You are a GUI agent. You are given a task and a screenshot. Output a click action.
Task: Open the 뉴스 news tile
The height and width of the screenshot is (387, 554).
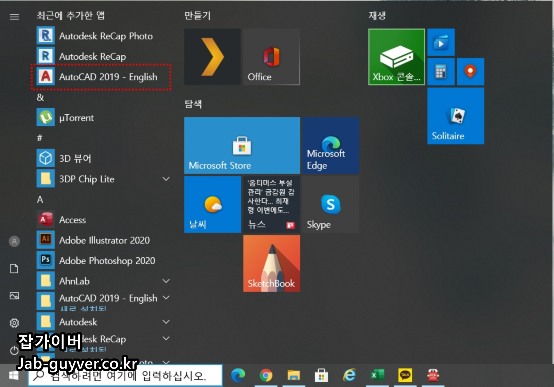[271, 204]
